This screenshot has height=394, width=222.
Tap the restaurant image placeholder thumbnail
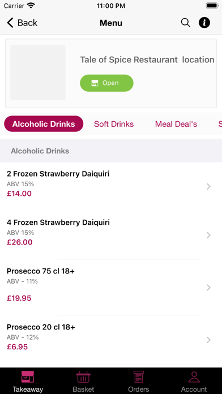point(38,72)
